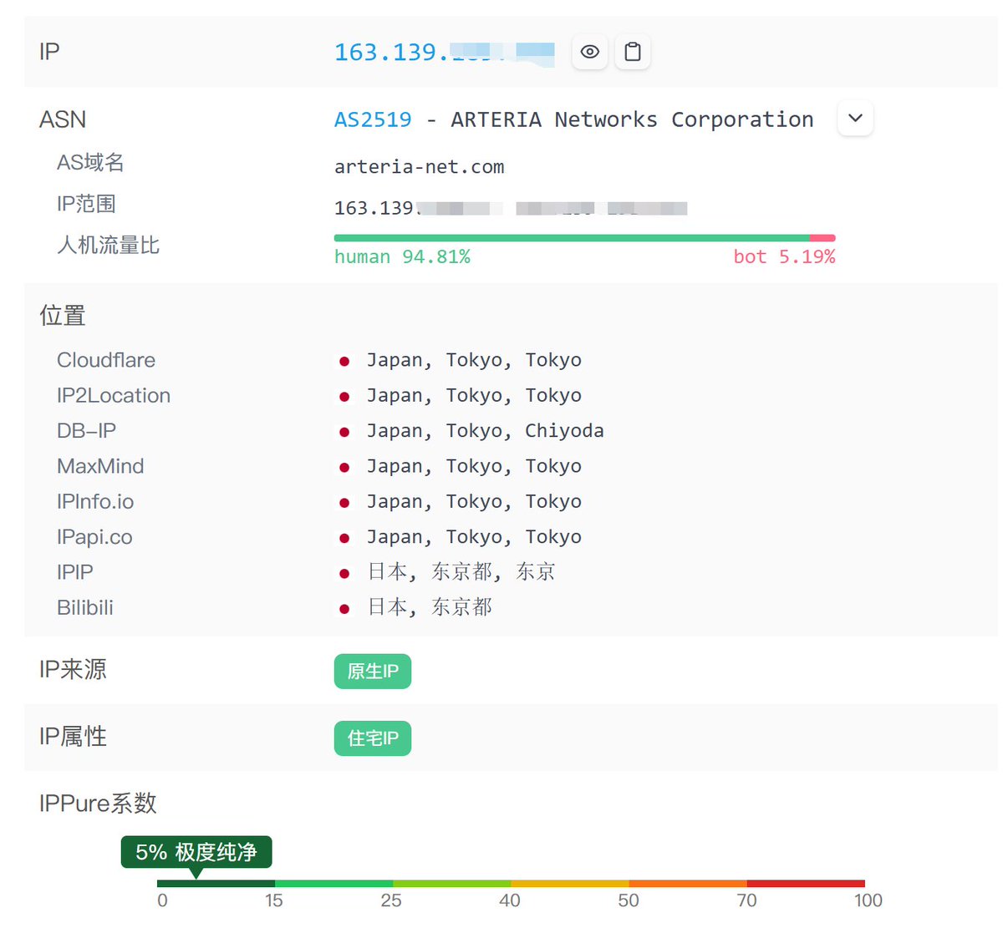Viewport: 1003px width, 933px height.
Task: Click the '位置' section heading
Action: click(x=63, y=316)
